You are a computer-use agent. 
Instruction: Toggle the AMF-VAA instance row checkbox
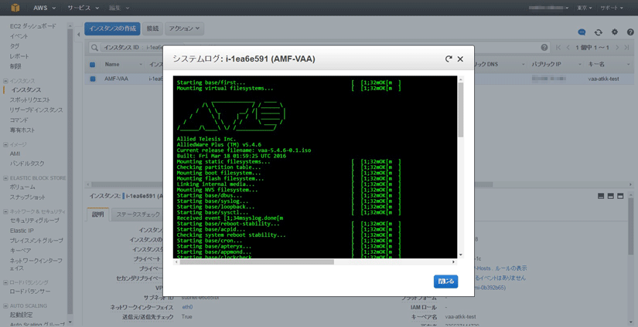click(x=93, y=79)
